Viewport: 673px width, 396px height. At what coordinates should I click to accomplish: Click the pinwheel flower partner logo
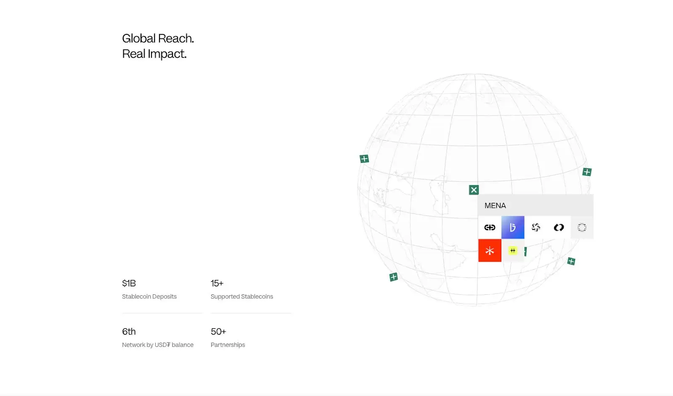point(536,228)
